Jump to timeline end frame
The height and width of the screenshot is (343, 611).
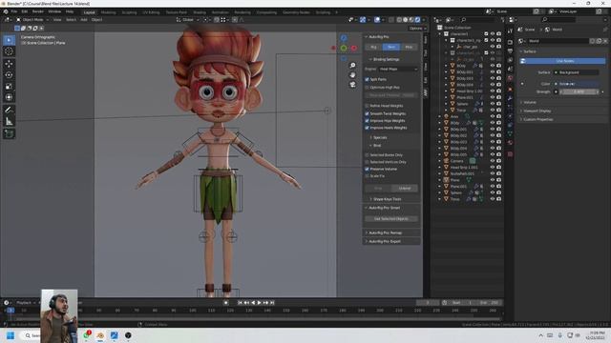[x=272, y=303]
